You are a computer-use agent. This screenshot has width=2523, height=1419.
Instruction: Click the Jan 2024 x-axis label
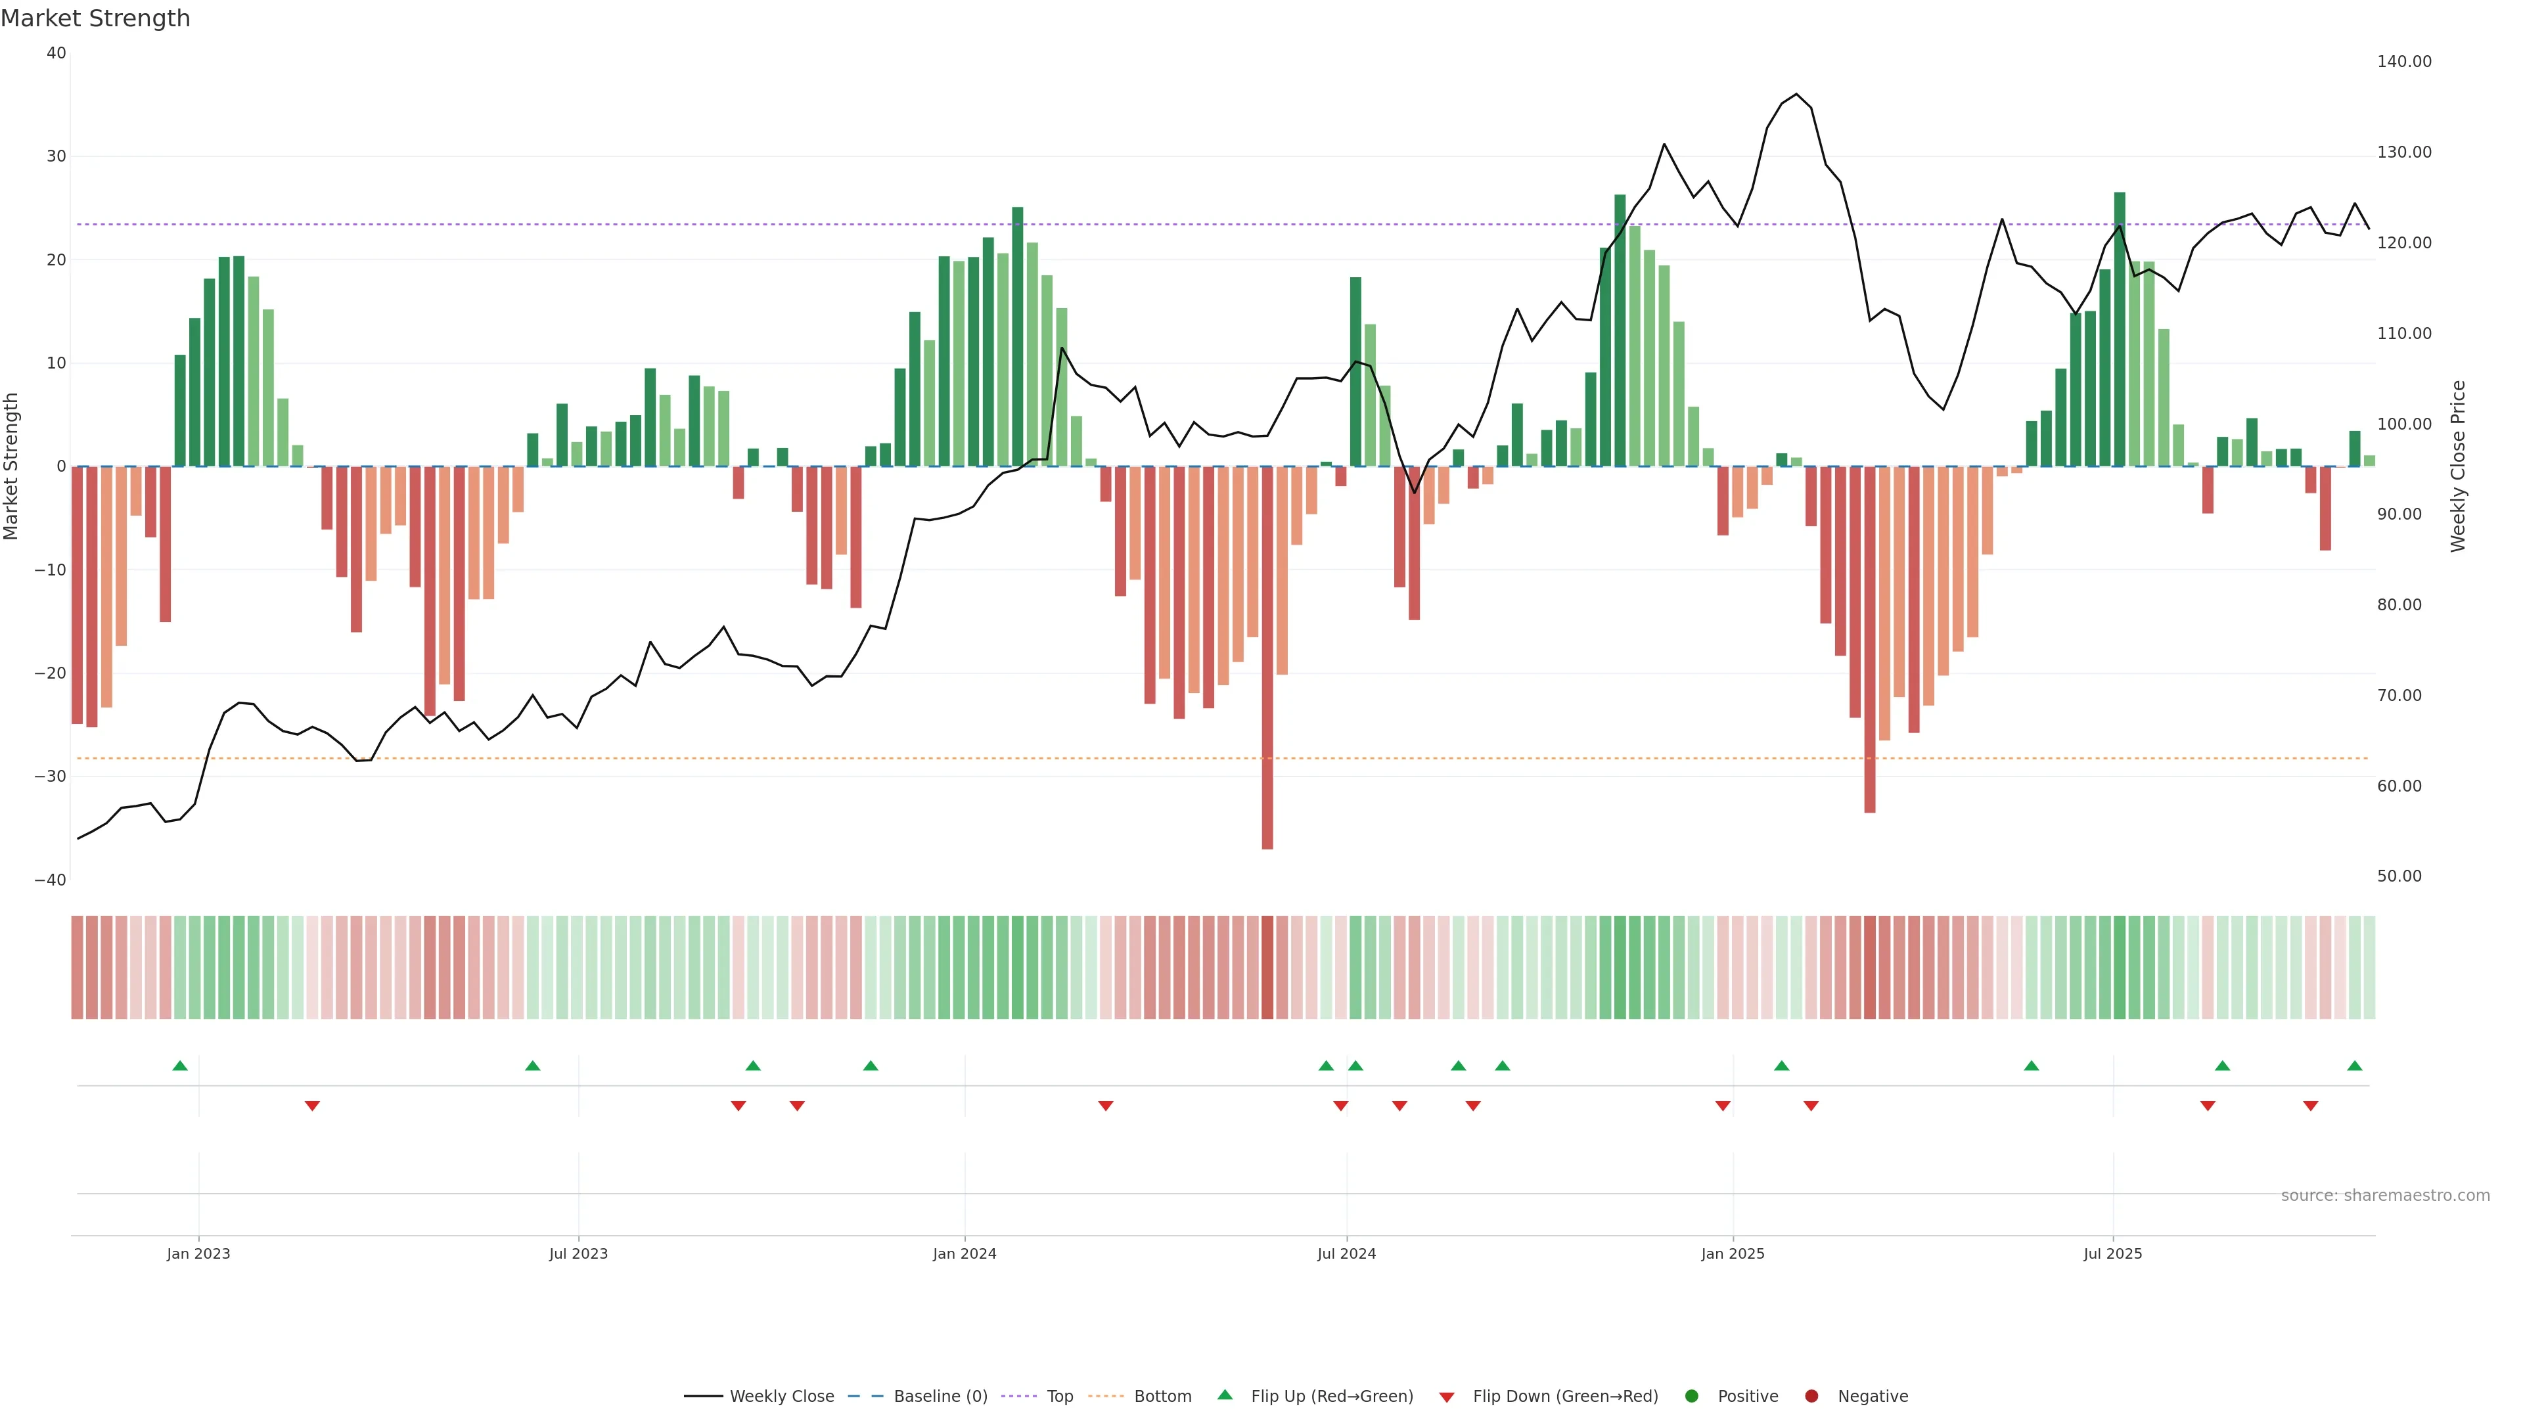click(964, 1253)
